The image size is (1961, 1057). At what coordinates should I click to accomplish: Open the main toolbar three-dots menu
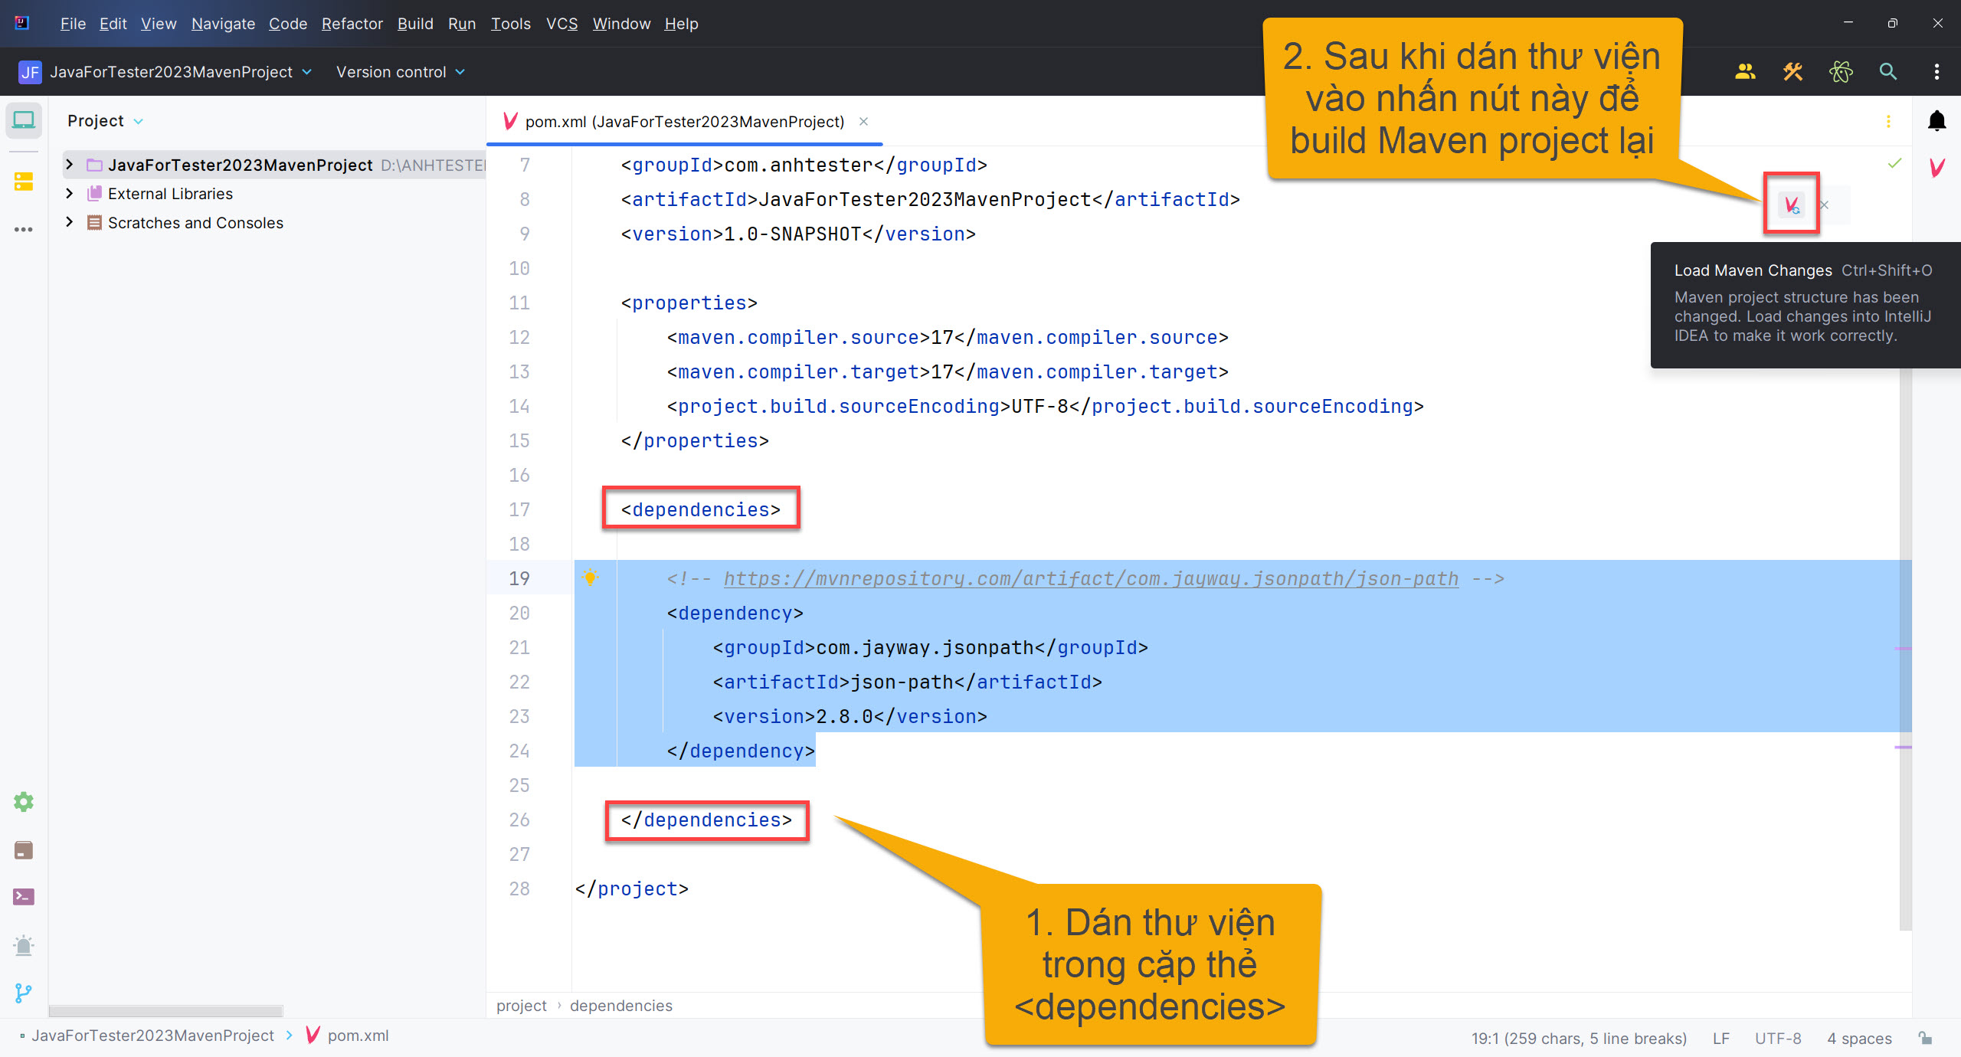(x=1937, y=72)
